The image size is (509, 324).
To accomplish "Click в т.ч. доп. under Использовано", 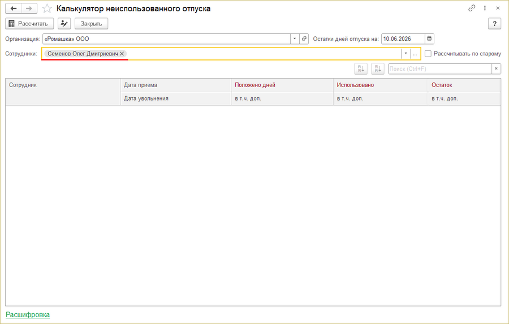I will pyautogui.click(x=381, y=98).
